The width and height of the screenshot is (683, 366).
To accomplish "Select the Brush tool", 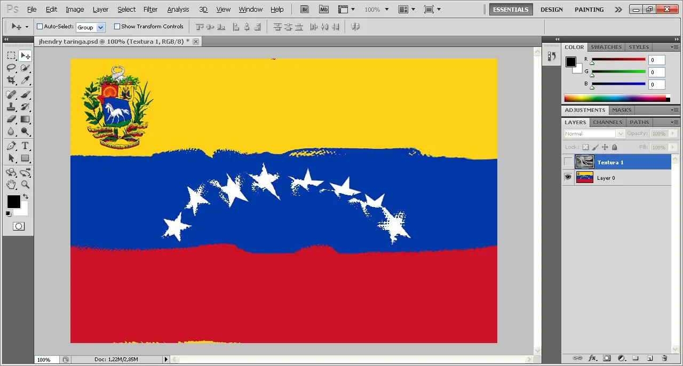I will [x=25, y=94].
